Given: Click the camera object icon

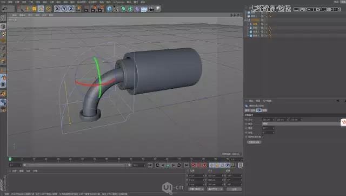Looking at the screenshot, I should coord(151,9).
